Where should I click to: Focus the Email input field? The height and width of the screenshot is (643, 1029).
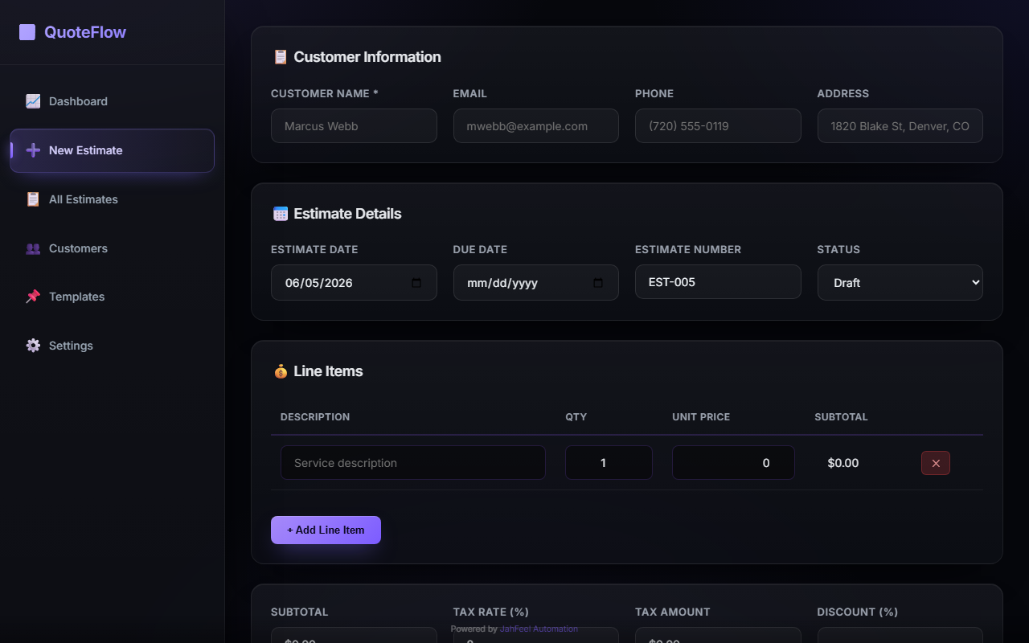536,126
